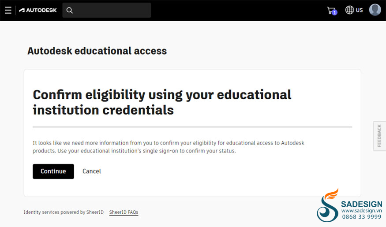Click the cart item count badge
The height and width of the screenshot is (227, 386).
point(334,12)
